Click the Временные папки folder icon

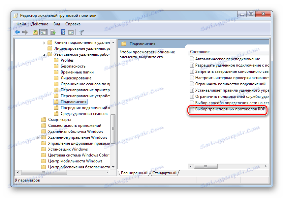pos(56,72)
